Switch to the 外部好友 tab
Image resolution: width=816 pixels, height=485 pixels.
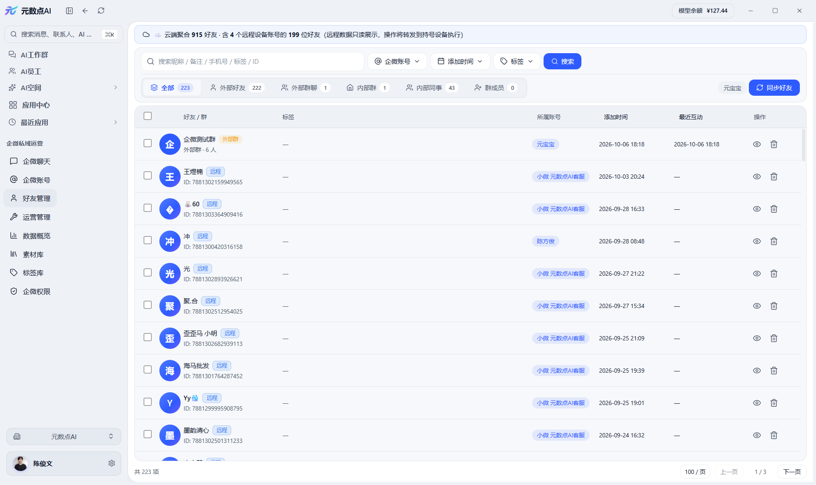237,88
